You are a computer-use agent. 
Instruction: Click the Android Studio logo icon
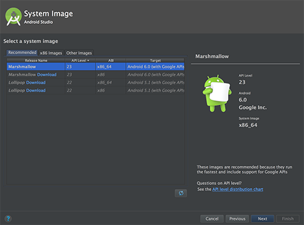click(x=13, y=16)
